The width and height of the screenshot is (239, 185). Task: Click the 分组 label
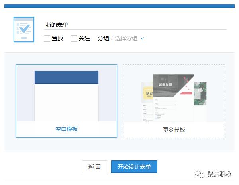tap(106, 38)
